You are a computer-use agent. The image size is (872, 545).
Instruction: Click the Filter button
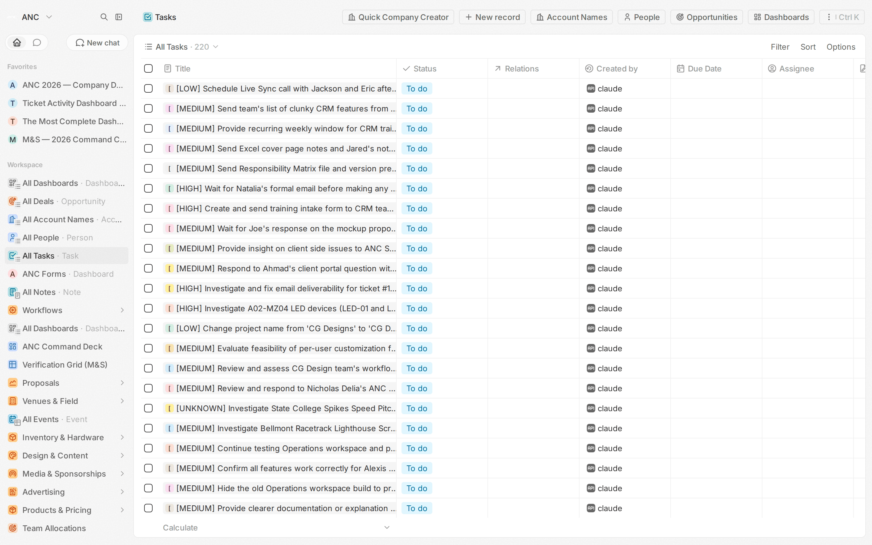point(780,47)
